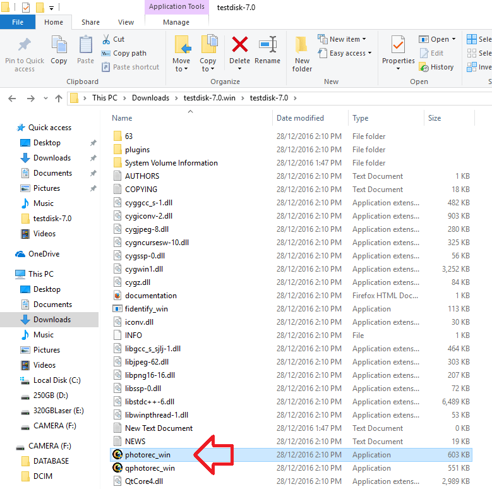
Task: Open the New item dropdown
Action: pos(342,39)
